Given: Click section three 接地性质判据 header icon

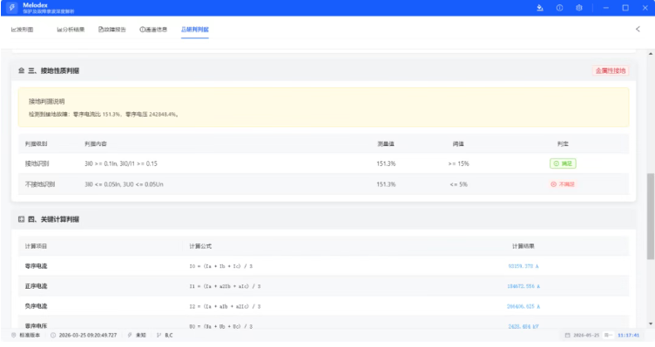Looking at the screenshot, I should (21, 70).
